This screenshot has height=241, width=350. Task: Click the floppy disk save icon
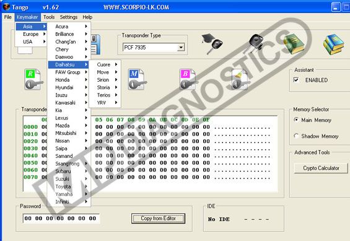coord(95,45)
